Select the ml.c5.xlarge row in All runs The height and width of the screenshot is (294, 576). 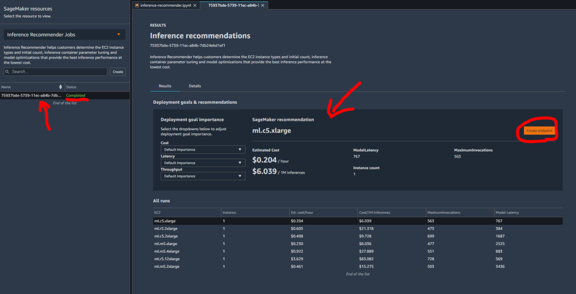pos(358,221)
